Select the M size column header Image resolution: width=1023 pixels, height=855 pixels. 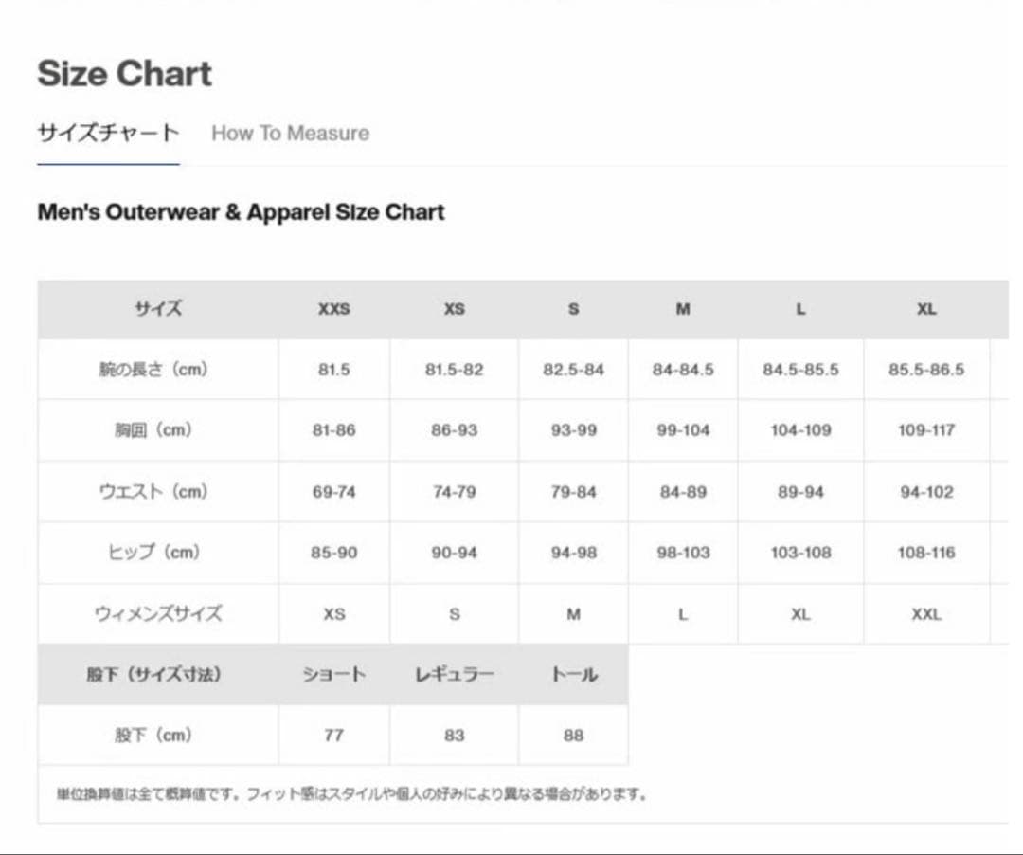coord(682,309)
